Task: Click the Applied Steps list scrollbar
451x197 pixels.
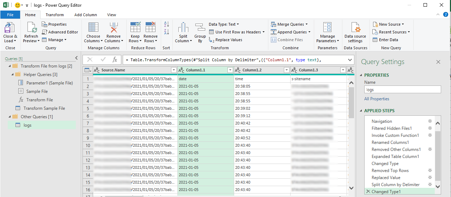Action: [x=438, y=155]
